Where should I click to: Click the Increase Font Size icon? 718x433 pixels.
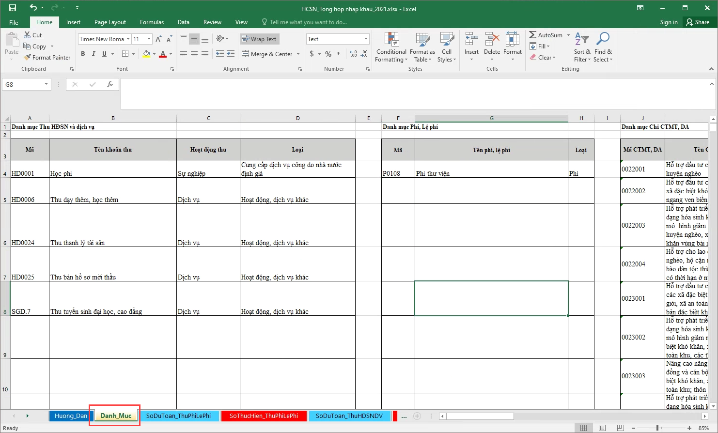[x=158, y=39]
